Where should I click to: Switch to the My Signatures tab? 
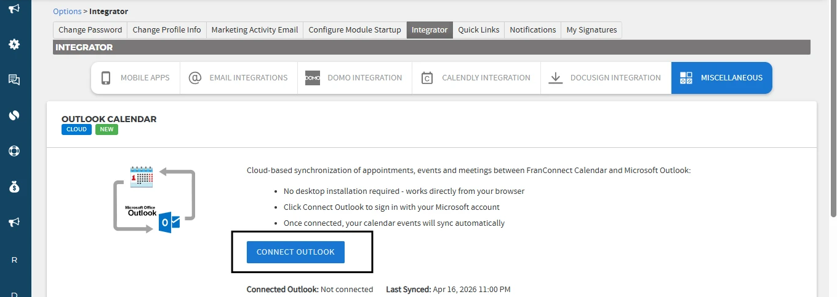(591, 30)
